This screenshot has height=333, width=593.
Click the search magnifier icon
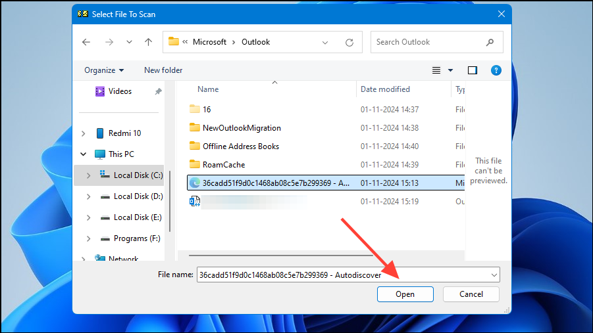490,42
